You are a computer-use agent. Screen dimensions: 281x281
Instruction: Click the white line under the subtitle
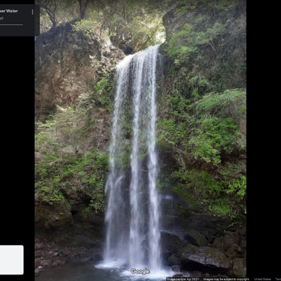coord(11,25)
